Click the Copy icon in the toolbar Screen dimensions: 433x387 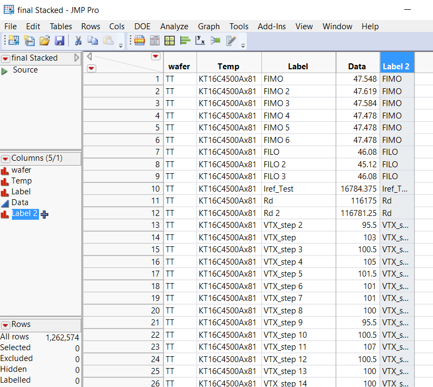tap(93, 41)
